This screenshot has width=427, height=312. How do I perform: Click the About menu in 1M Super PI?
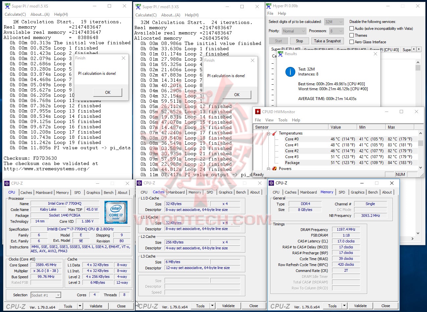pyautogui.click(x=40, y=14)
